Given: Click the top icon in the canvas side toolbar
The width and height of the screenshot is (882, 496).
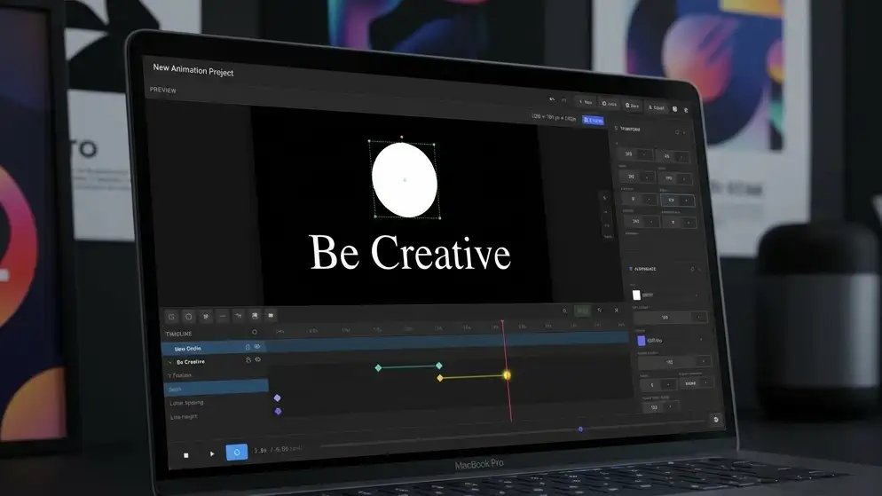Looking at the screenshot, I should [604, 197].
